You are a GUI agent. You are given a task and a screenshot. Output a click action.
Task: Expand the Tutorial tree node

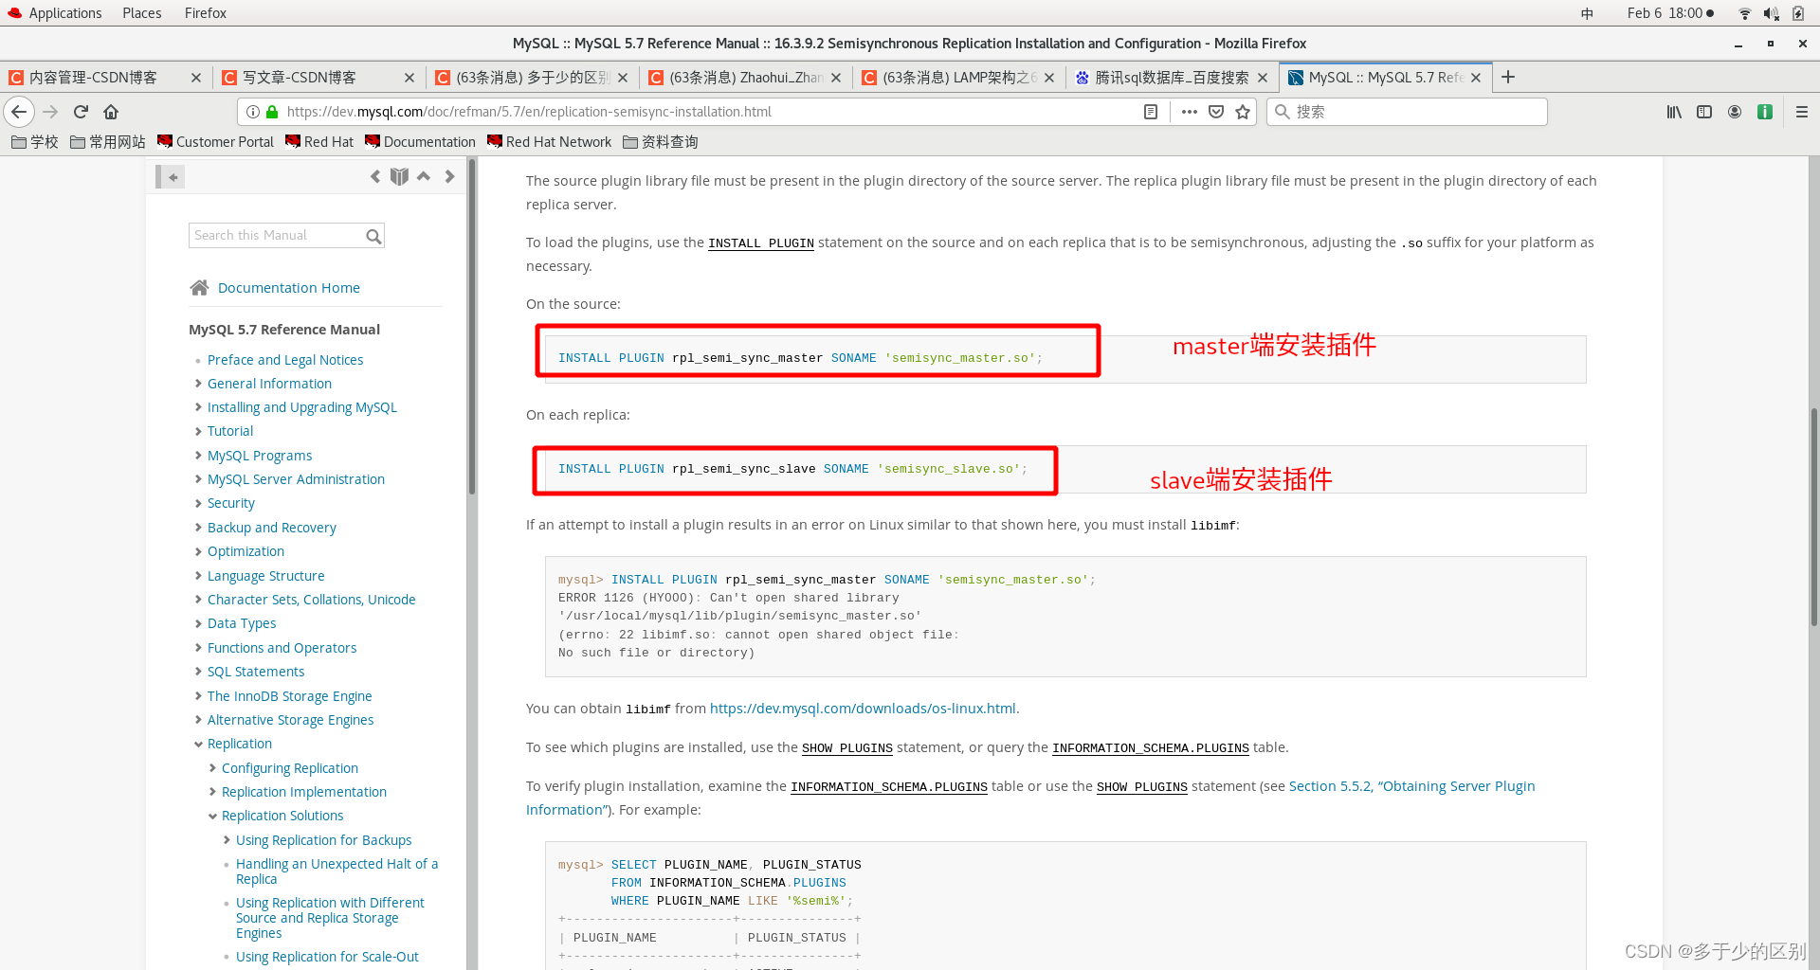point(198,431)
